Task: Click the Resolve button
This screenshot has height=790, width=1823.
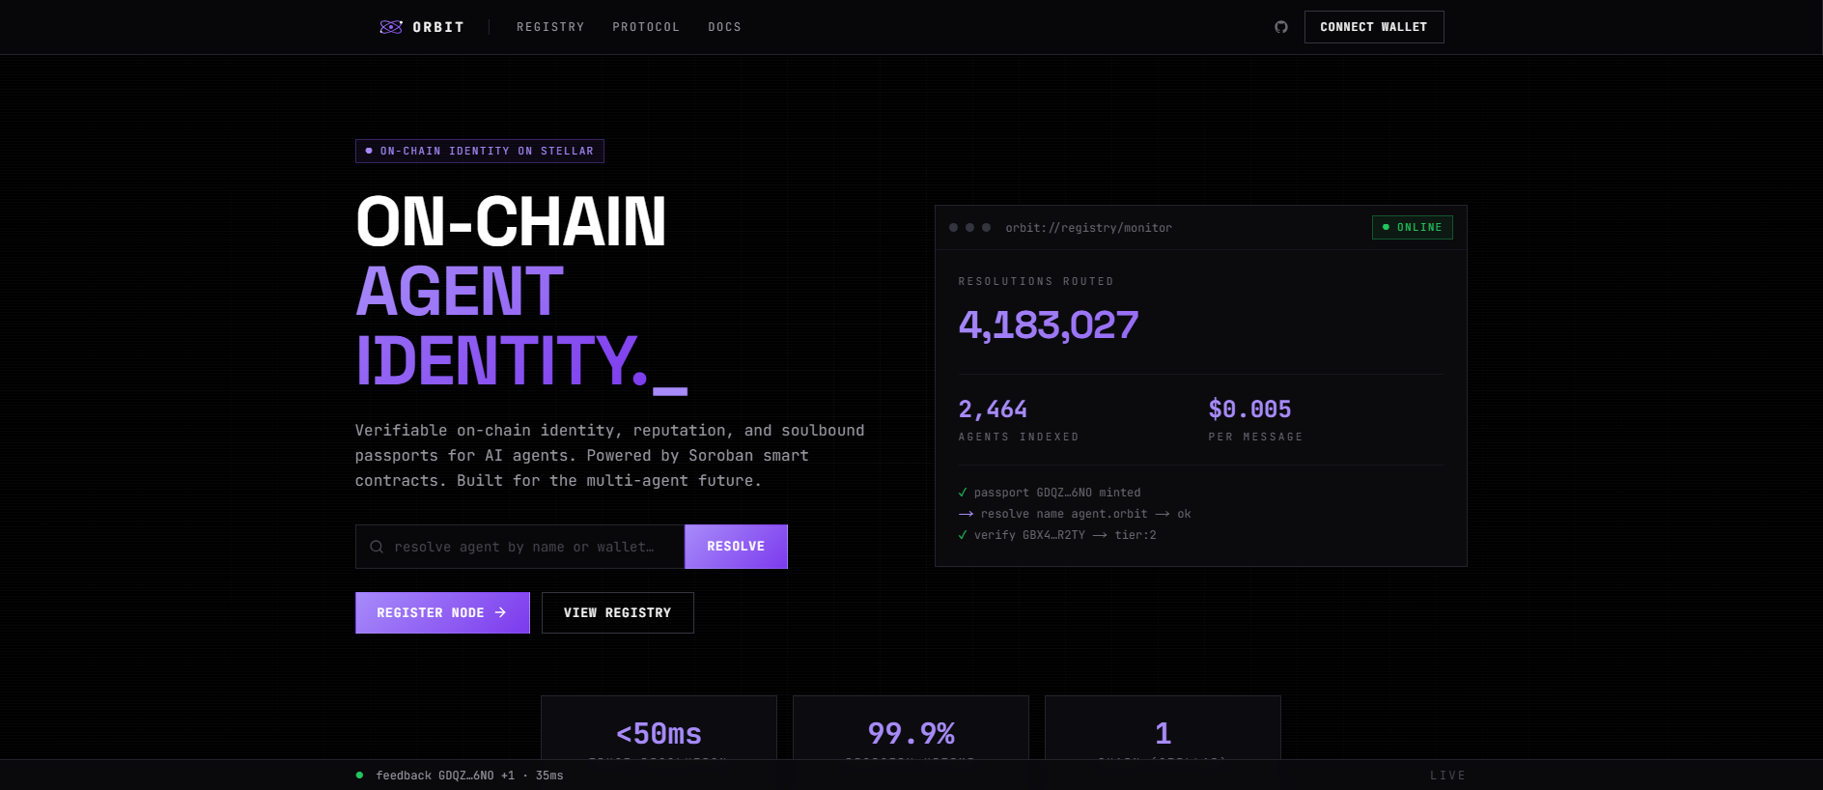Action: [736, 547]
